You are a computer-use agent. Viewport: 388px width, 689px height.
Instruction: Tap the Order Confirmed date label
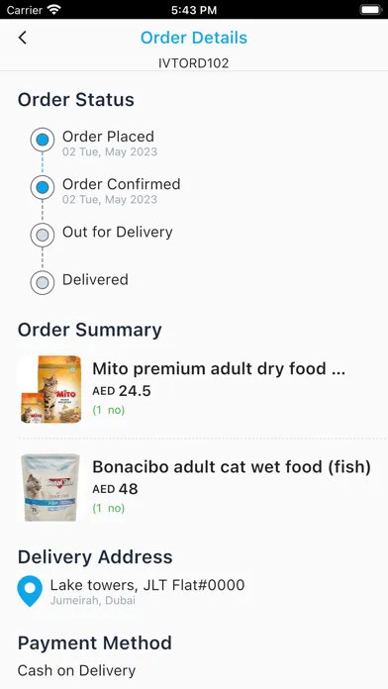(110, 200)
